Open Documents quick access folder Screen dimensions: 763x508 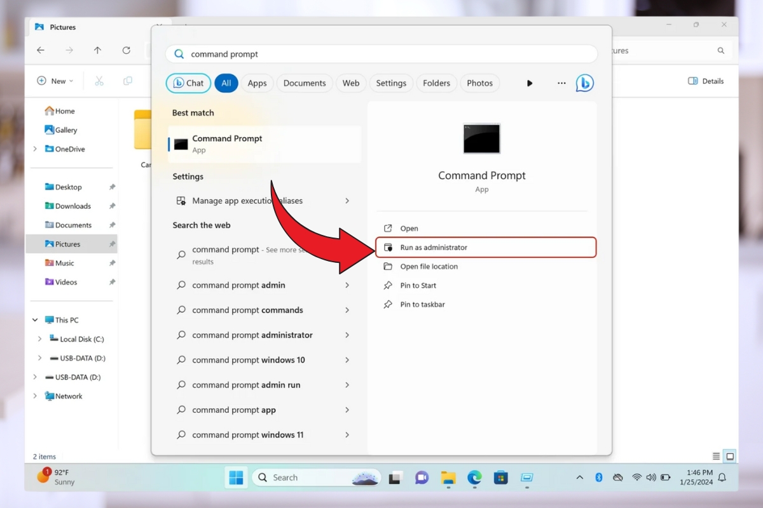69,225
